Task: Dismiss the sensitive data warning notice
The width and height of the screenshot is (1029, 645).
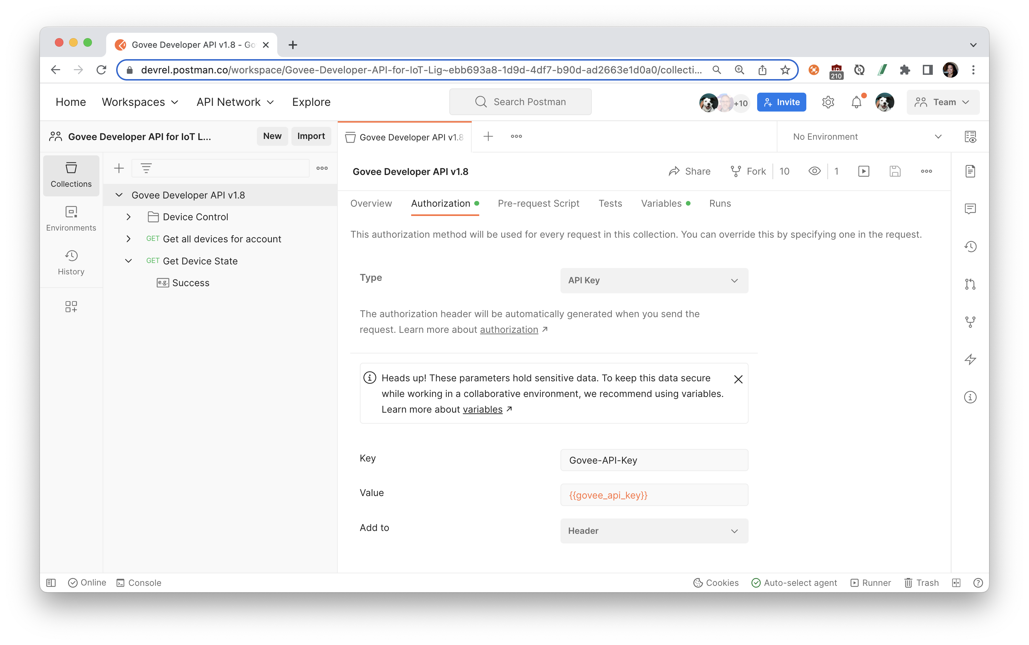Action: [738, 379]
